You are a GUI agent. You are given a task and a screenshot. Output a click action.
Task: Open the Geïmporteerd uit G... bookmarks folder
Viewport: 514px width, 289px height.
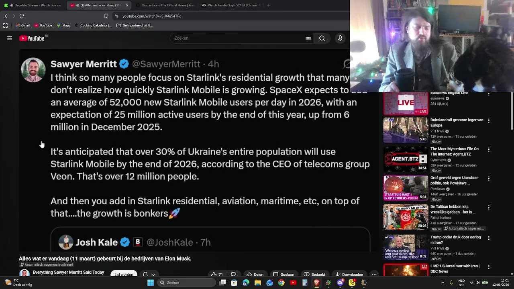135,25
